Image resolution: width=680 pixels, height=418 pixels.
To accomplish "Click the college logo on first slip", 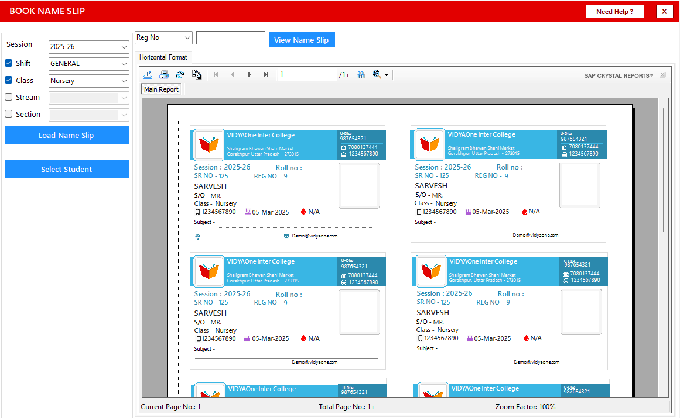I will point(209,144).
